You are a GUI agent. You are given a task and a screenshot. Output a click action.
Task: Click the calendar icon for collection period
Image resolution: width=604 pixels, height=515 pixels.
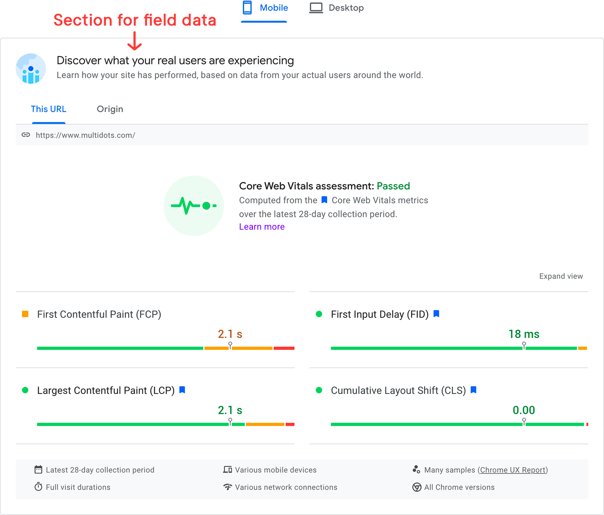click(x=38, y=470)
